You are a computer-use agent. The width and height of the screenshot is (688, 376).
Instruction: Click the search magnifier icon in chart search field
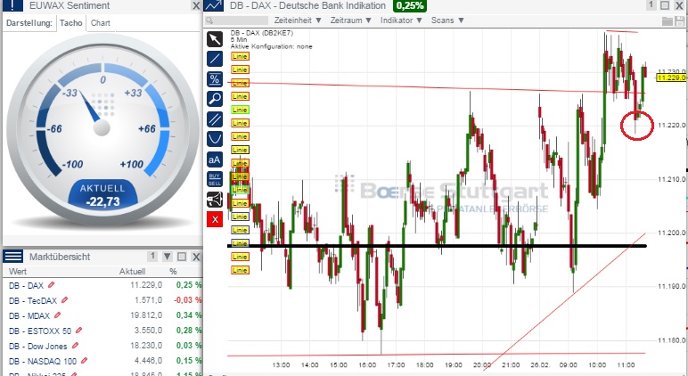pos(209,20)
